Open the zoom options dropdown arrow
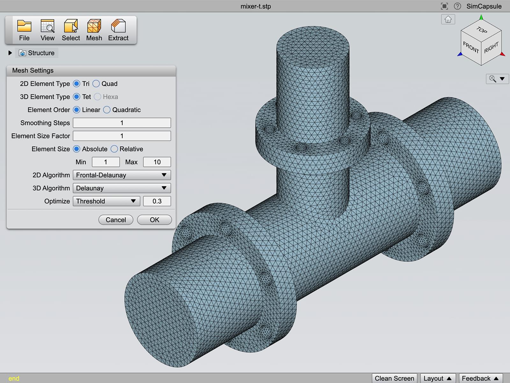 502,79
